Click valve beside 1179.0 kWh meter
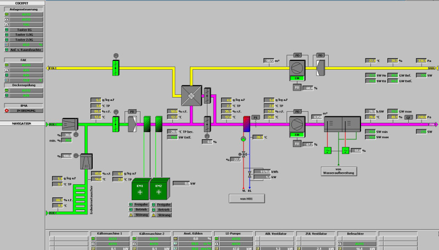The height and width of the screenshot is (250, 439). pyautogui.click(x=250, y=174)
